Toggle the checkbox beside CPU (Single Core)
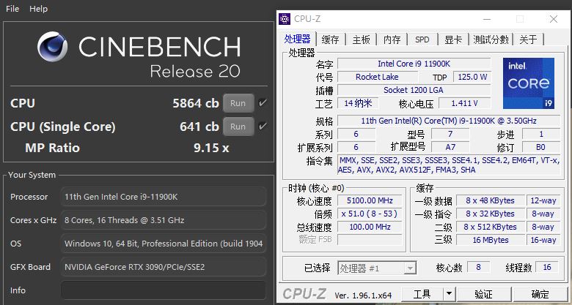Screen dimensions: 572x305 click(263, 127)
